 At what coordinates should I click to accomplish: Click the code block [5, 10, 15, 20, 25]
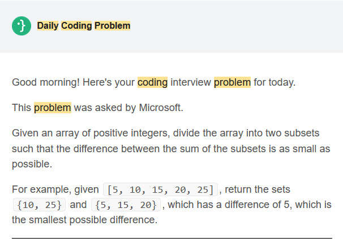click(160, 189)
